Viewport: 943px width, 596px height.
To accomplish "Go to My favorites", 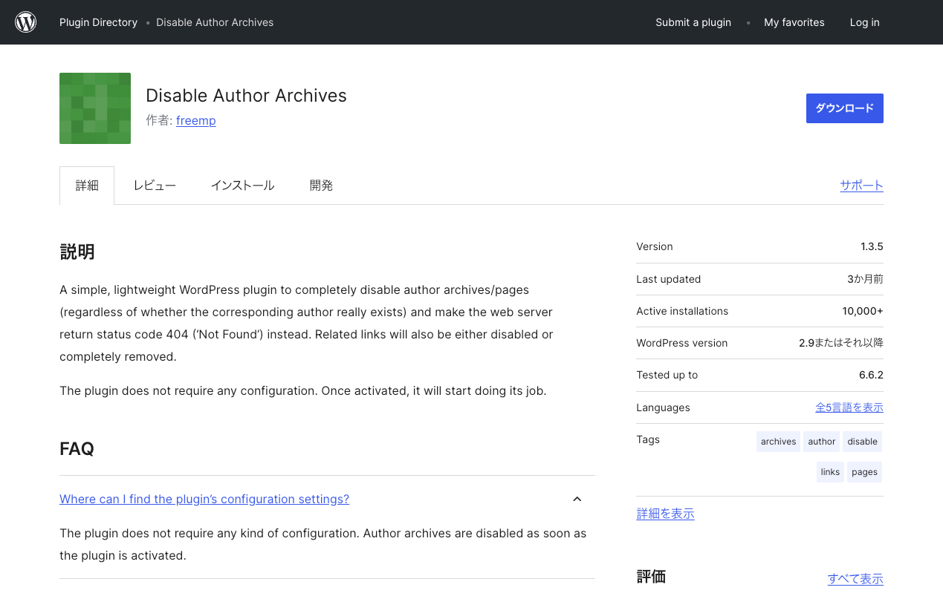I will click(794, 22).
